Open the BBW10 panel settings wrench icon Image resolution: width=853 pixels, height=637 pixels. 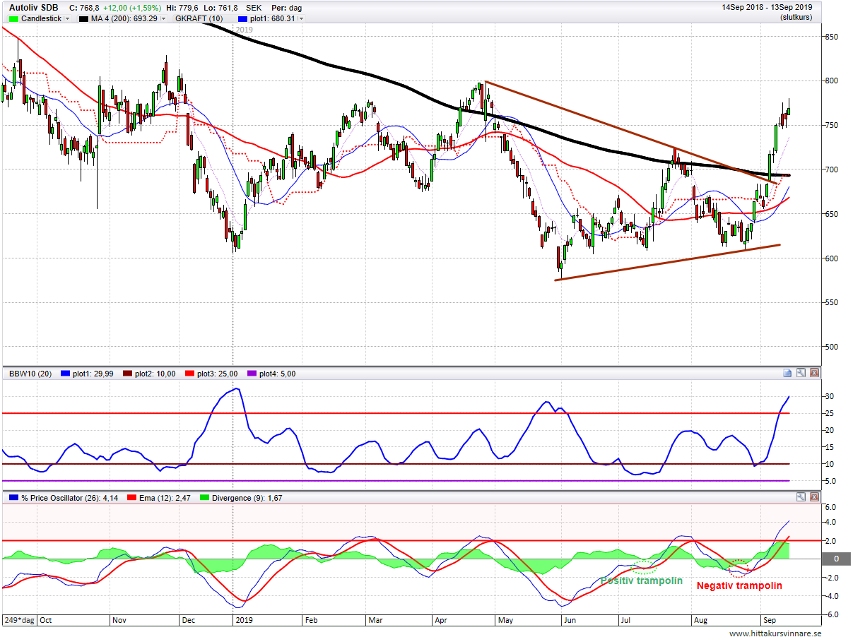click(x=801, y=373)
